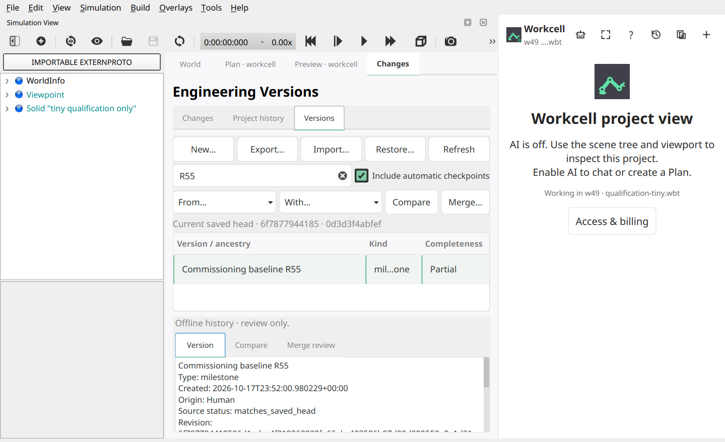Select the Merge review tab
The width and height of the screenshot is (725, 442).
311,345
